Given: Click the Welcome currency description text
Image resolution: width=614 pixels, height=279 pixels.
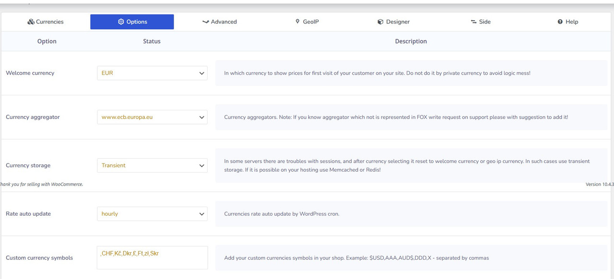Looking at the screenshot, I should (x=377, y=73).
